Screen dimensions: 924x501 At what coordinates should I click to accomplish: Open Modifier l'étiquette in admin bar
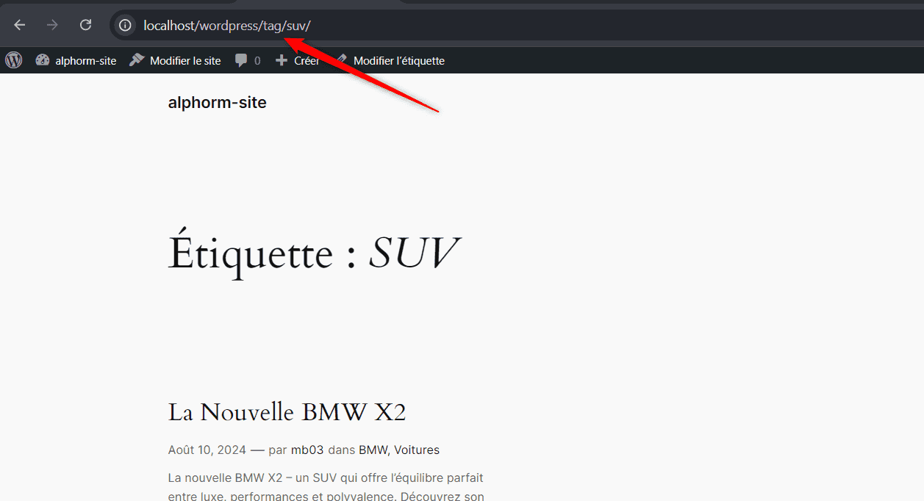click(399, 61)
